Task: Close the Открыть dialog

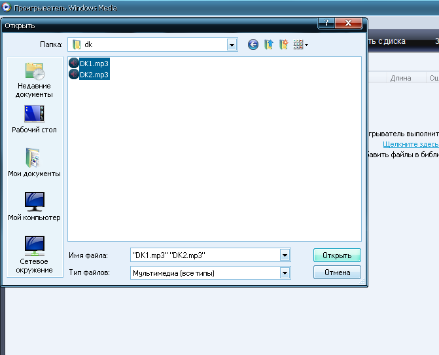Action: pos(348,23)
